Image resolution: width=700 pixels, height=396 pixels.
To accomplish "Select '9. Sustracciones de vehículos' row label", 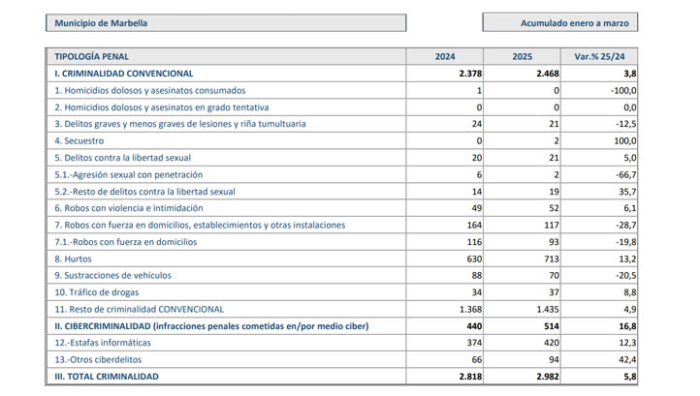I will point(112,276).
